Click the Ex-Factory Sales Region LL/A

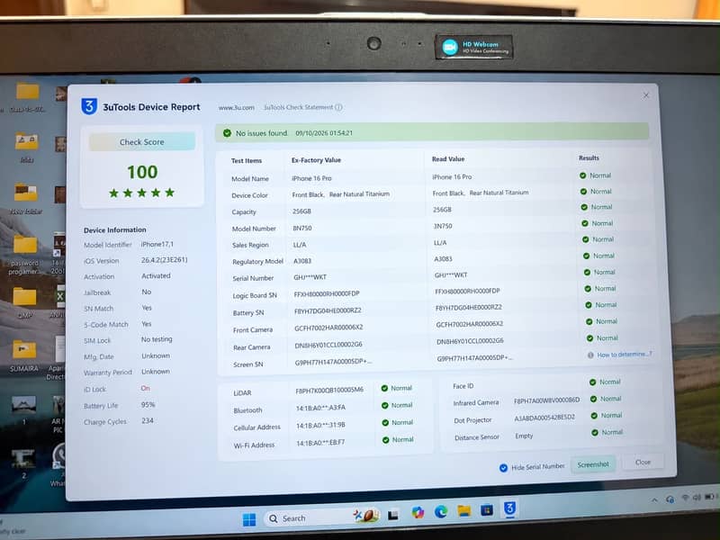pos(300,245)
